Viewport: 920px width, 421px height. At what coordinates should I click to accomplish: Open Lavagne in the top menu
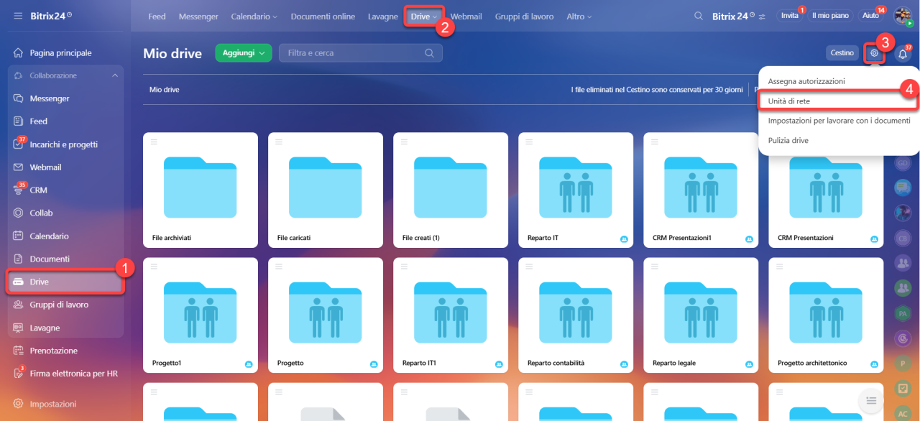click(x=382, y=17)
